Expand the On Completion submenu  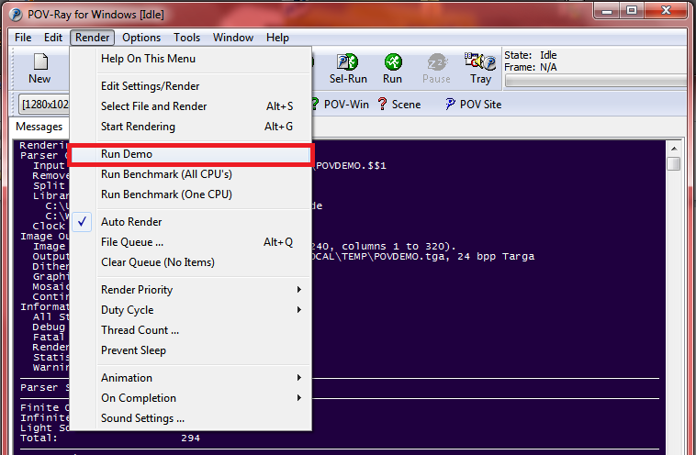point(191,398)
